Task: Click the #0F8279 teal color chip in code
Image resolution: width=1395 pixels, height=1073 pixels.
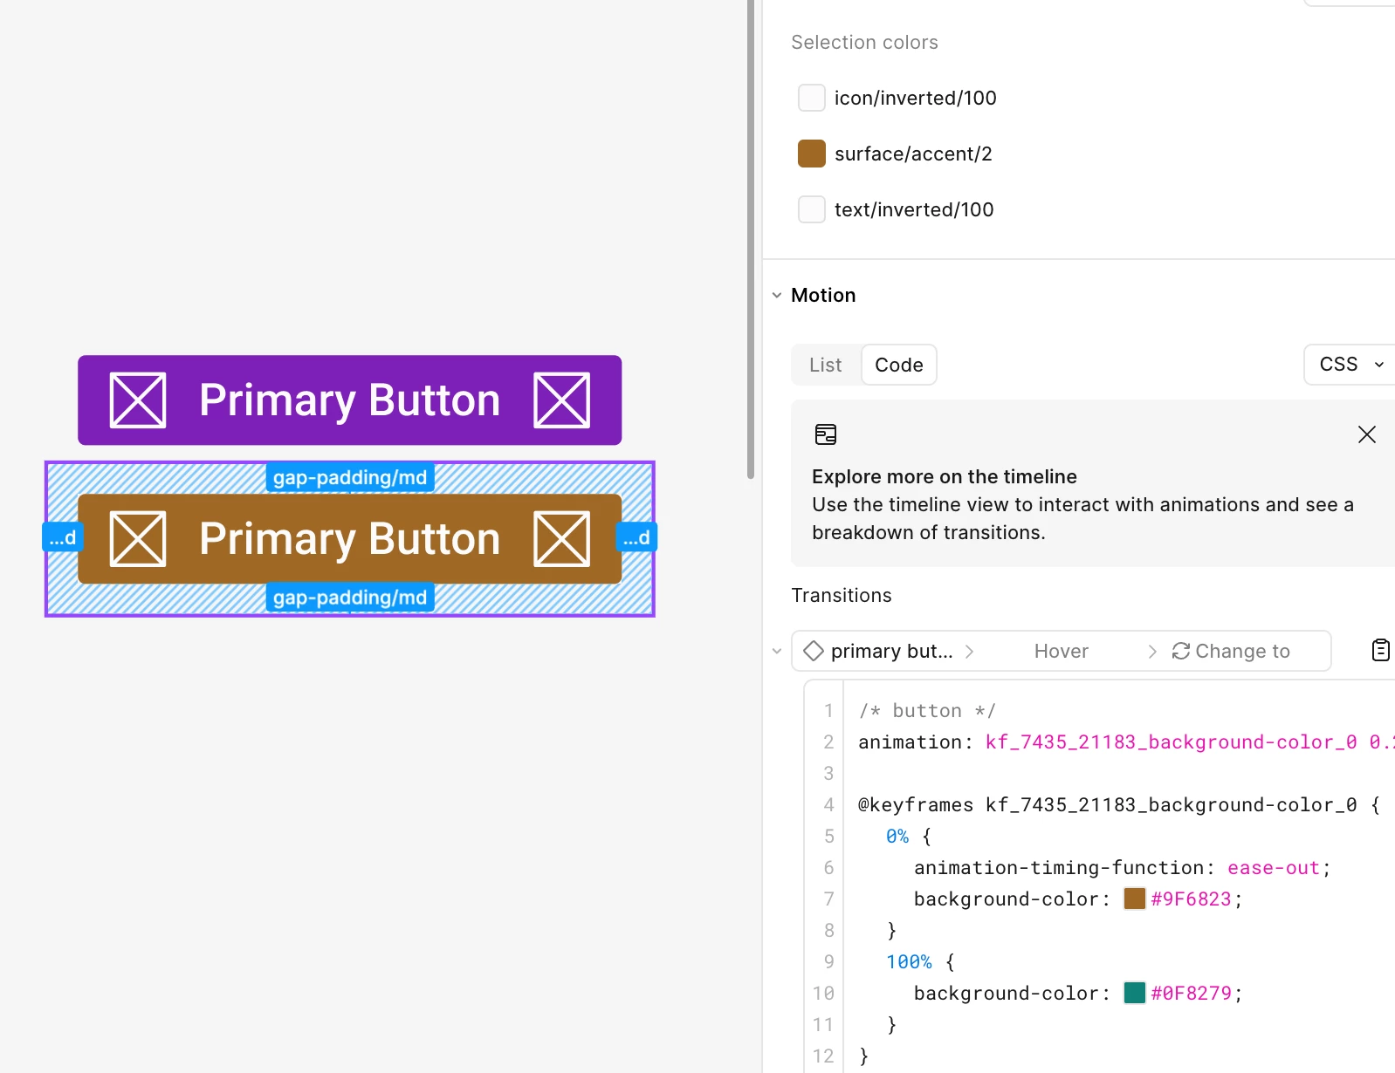Action: [x=1134, y=993]
